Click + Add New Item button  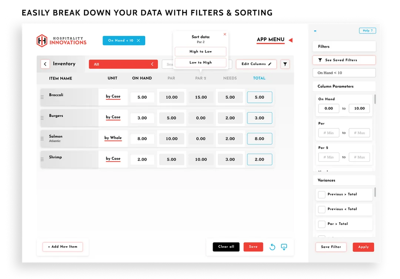[x=63, y=247]
